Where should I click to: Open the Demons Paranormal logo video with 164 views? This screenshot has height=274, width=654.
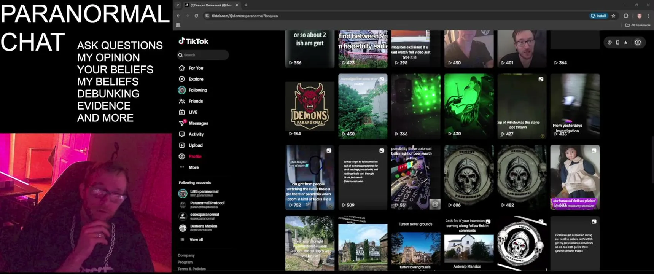pyautogui.click(x=310, y=106)
